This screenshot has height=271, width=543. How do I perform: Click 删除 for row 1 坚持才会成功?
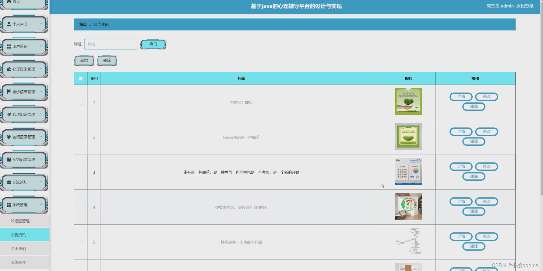pos(474,106)
